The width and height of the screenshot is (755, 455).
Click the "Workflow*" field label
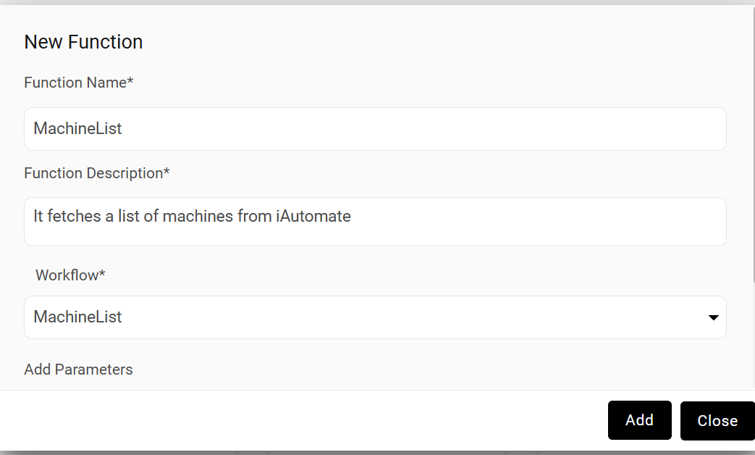pos(70,275)
